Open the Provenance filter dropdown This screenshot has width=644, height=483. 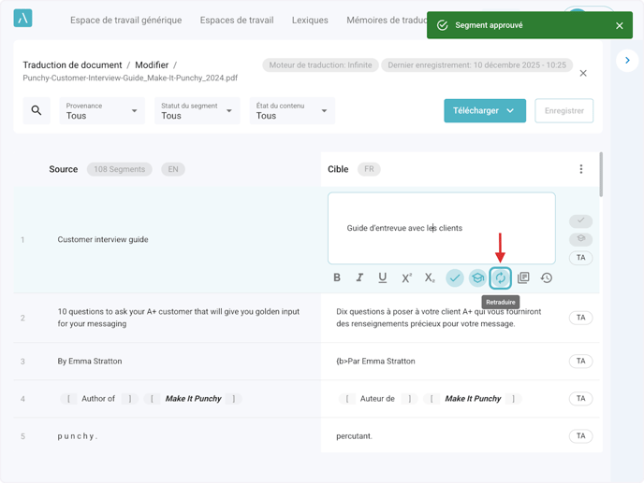(102, 111)
